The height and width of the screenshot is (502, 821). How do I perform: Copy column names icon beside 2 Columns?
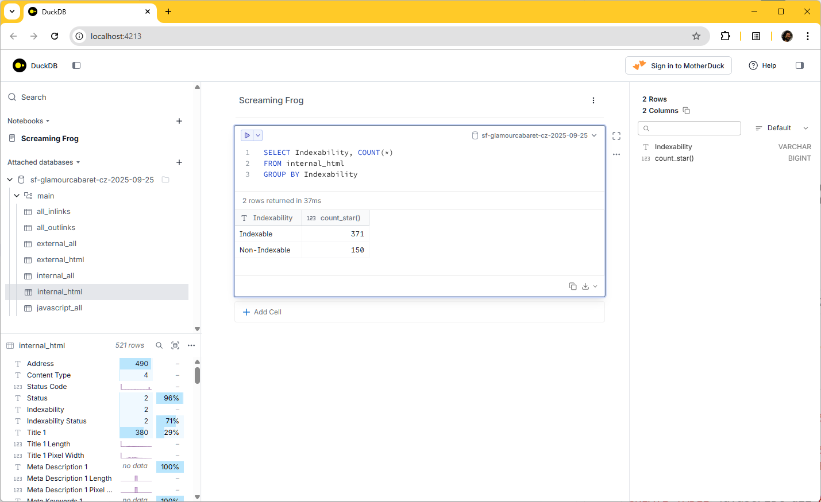(686, 111)
